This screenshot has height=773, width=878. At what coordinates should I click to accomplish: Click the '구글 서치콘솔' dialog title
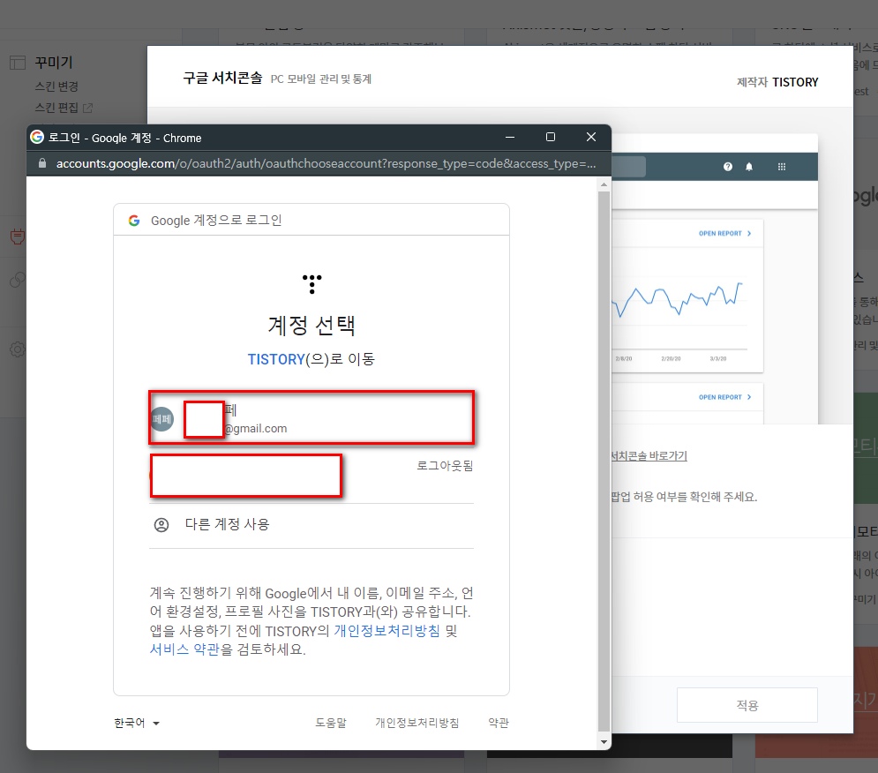point(222,78)
